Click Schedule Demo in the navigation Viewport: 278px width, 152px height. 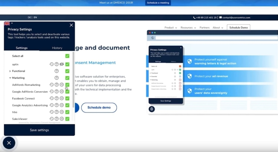click(x=239, y=27)
